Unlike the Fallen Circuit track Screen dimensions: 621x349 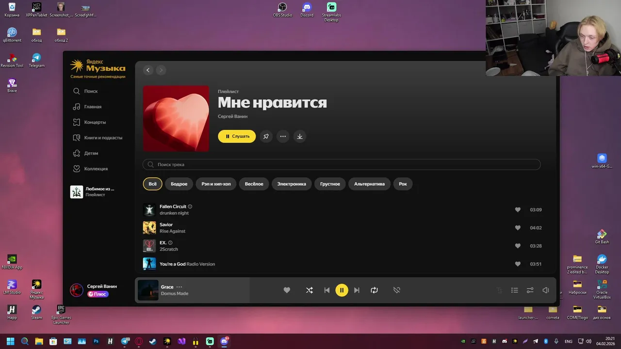click(518, 210)
